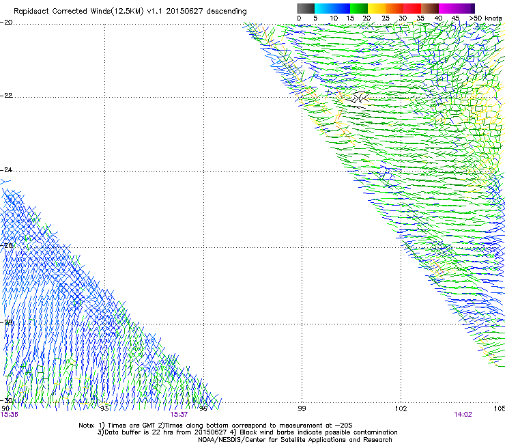Click the latitude label '-28'
Image resolution: width=505 pixels, height=444 pixels.
[x=6, y=322]
